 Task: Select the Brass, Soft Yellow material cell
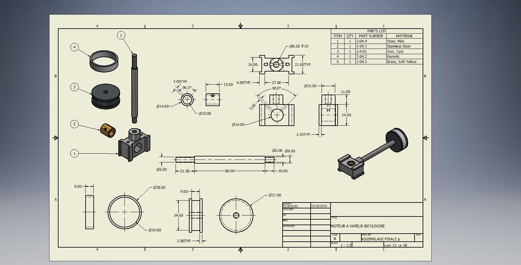click(x=404, y=62)
